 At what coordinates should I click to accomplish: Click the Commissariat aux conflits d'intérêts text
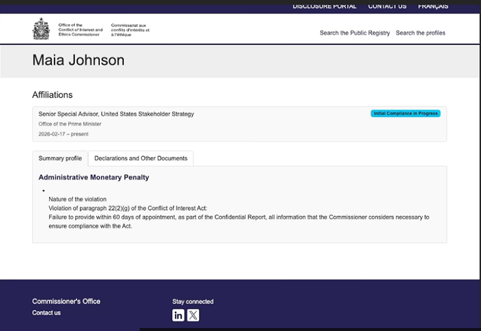(x=130, y=30)
